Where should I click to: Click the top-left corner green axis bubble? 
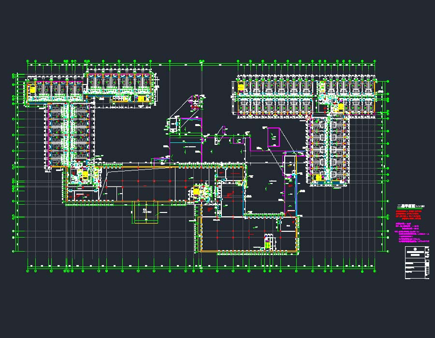28,62
